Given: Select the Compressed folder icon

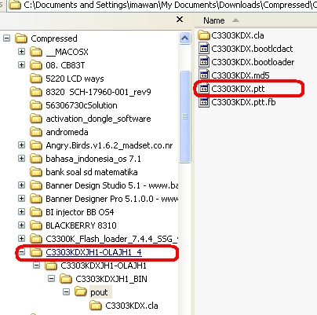Looking at the screenshot, I should 21,38.
